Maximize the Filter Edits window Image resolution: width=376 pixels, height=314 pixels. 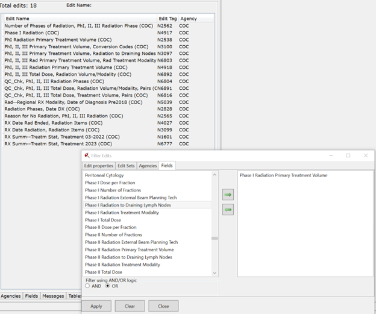(348, 155)
